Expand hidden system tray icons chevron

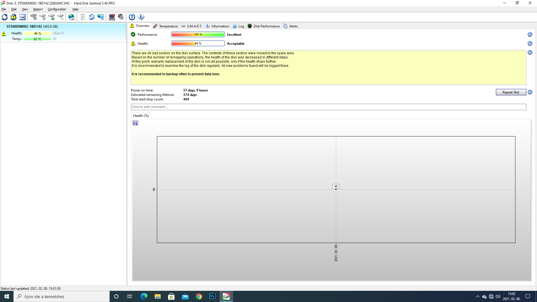477,296
